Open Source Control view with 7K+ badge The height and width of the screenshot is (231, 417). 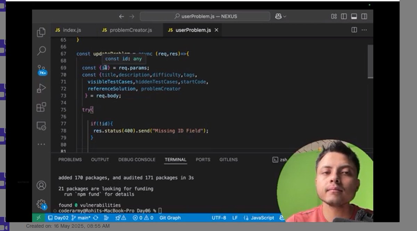(x=41, y=70)
